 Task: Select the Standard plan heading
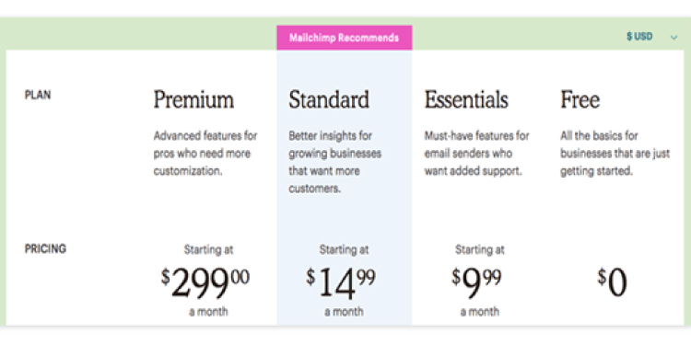point(329,99)
